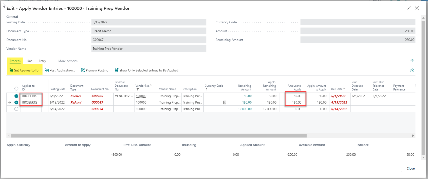Screen dimensions: 428x179
Task: Switch to the Line tab
Action: coord(30,61)
